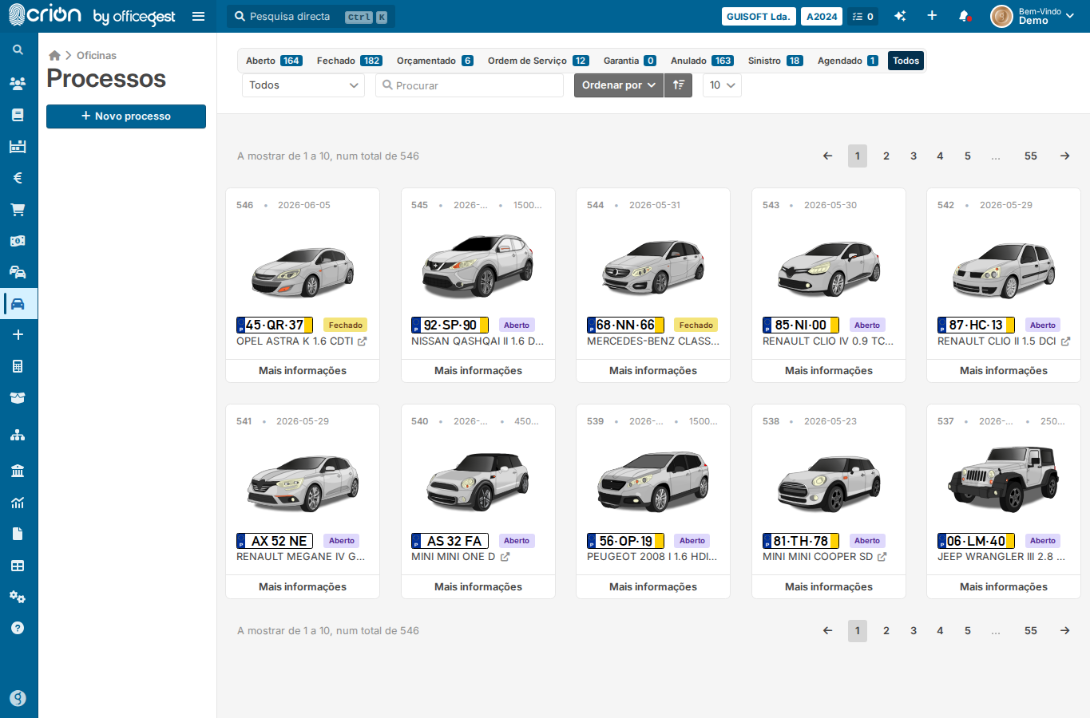Screen dimensions: 1090x718
Task: Select the Aberto 164 status tab
Action: (273, 61)
